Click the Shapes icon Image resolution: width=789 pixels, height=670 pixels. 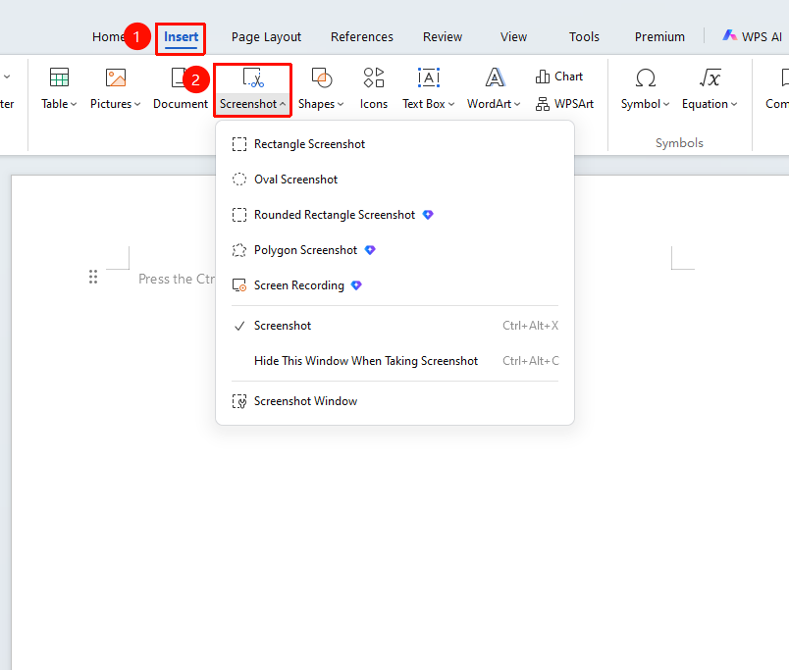tap(322, 77)
